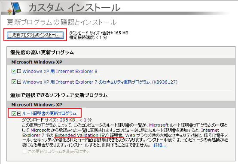The height and width of the screenshot is (164, 238).
Task: Click the 優先度の高い更新プログラム heading
Action: point(42,53)
